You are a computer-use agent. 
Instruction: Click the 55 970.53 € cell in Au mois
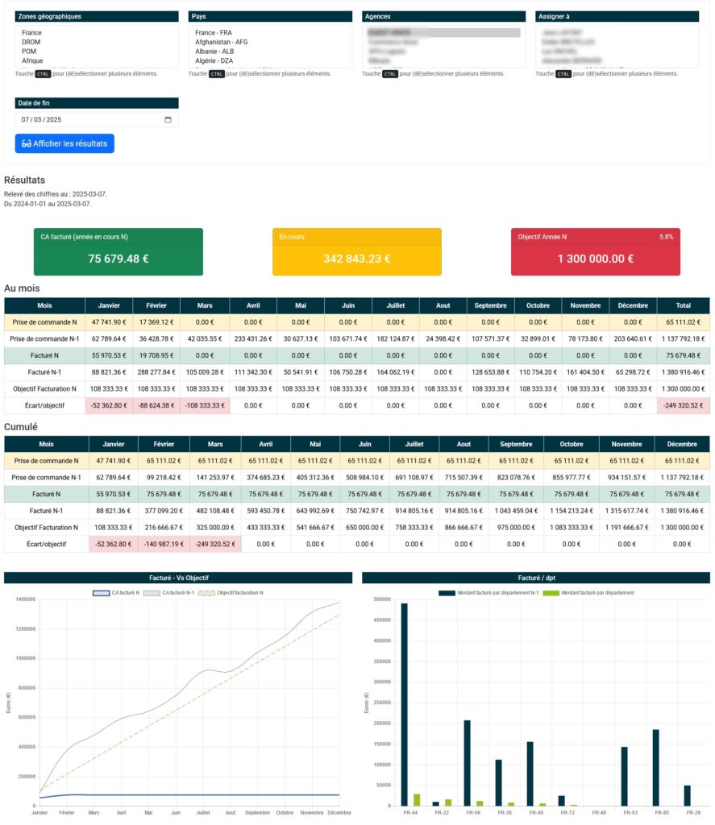pos(109,355)
